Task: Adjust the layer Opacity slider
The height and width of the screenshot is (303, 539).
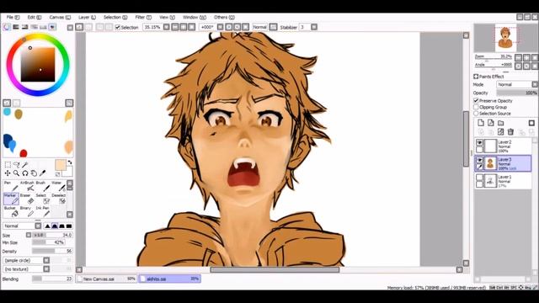Action: point(517,93)
